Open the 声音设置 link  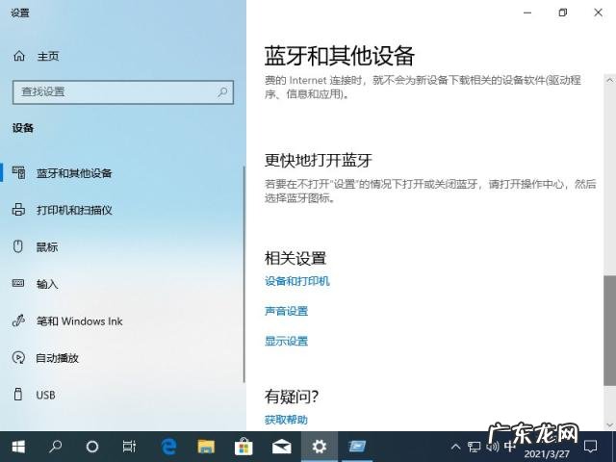pyautogui.click(x=287, y=311)
